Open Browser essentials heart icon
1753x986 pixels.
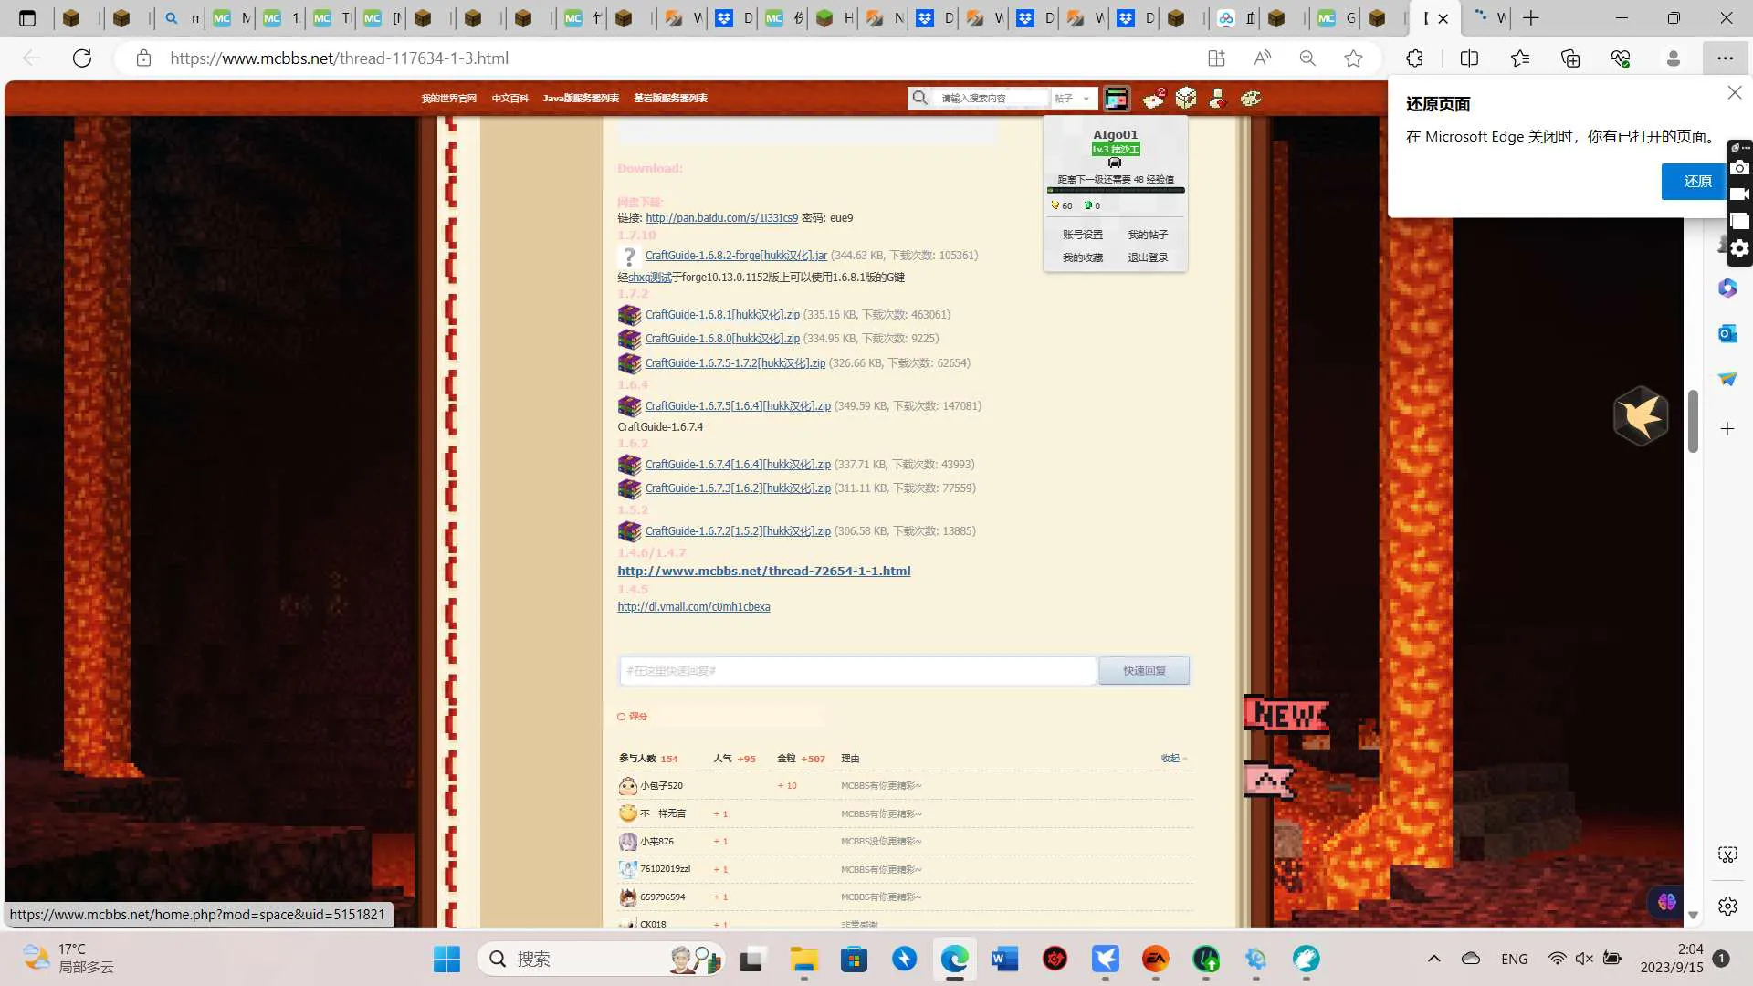pyautogui.click(x=1621, y=58)
